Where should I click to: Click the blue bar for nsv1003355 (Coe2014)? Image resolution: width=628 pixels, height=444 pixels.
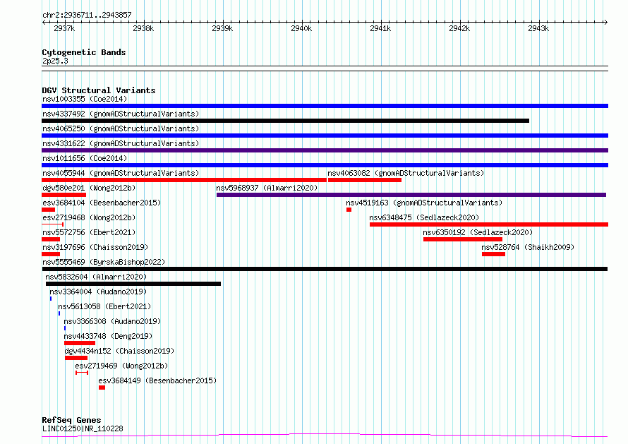325,106
